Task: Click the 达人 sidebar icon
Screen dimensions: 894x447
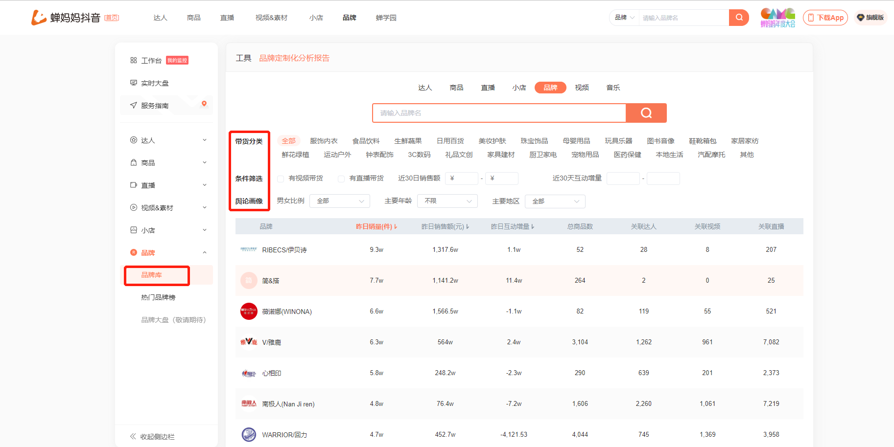Action: tap(134, 140)
